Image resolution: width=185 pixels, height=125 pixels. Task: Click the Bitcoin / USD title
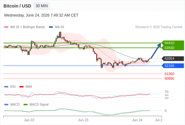tap(17, 6)
